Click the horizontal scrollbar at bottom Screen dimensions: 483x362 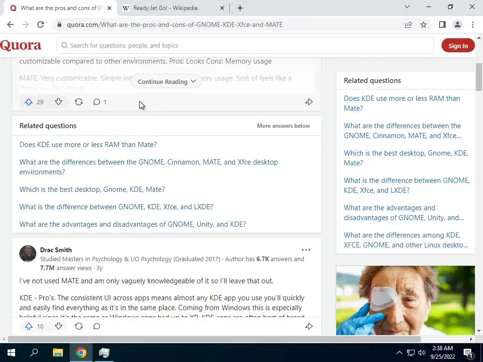214,339
